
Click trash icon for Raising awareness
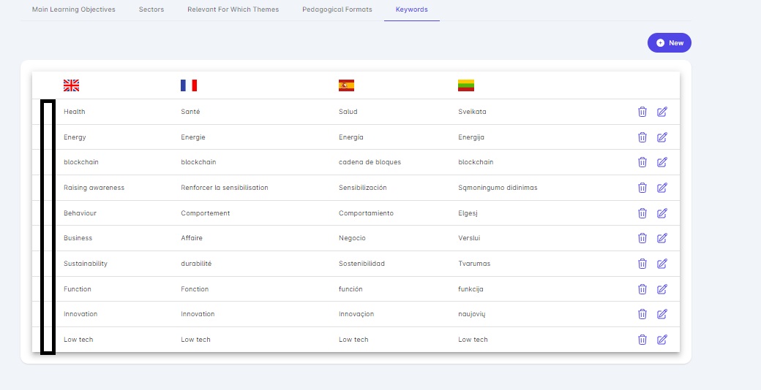(x=642, y=188)
